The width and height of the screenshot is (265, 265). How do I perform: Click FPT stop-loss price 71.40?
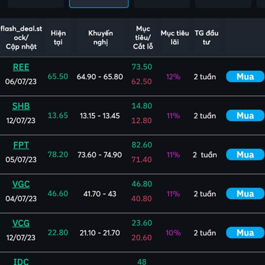coord(142,159)
